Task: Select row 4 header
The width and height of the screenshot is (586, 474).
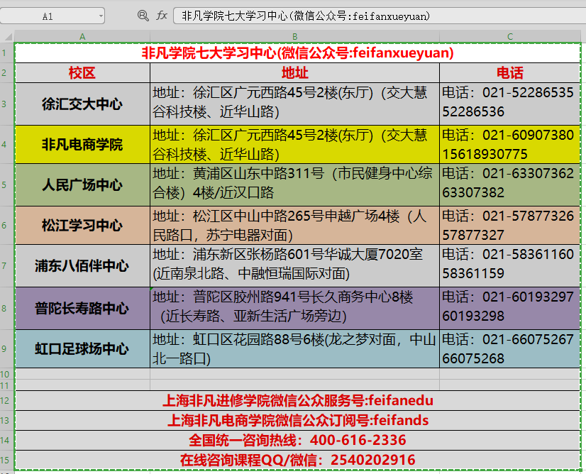Action: click(6, 144)
